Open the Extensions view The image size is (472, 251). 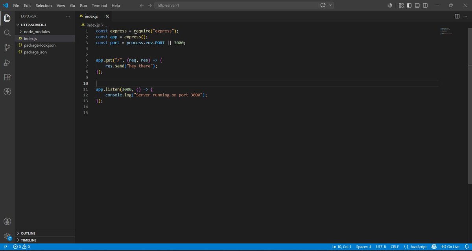tap(7, 77)
